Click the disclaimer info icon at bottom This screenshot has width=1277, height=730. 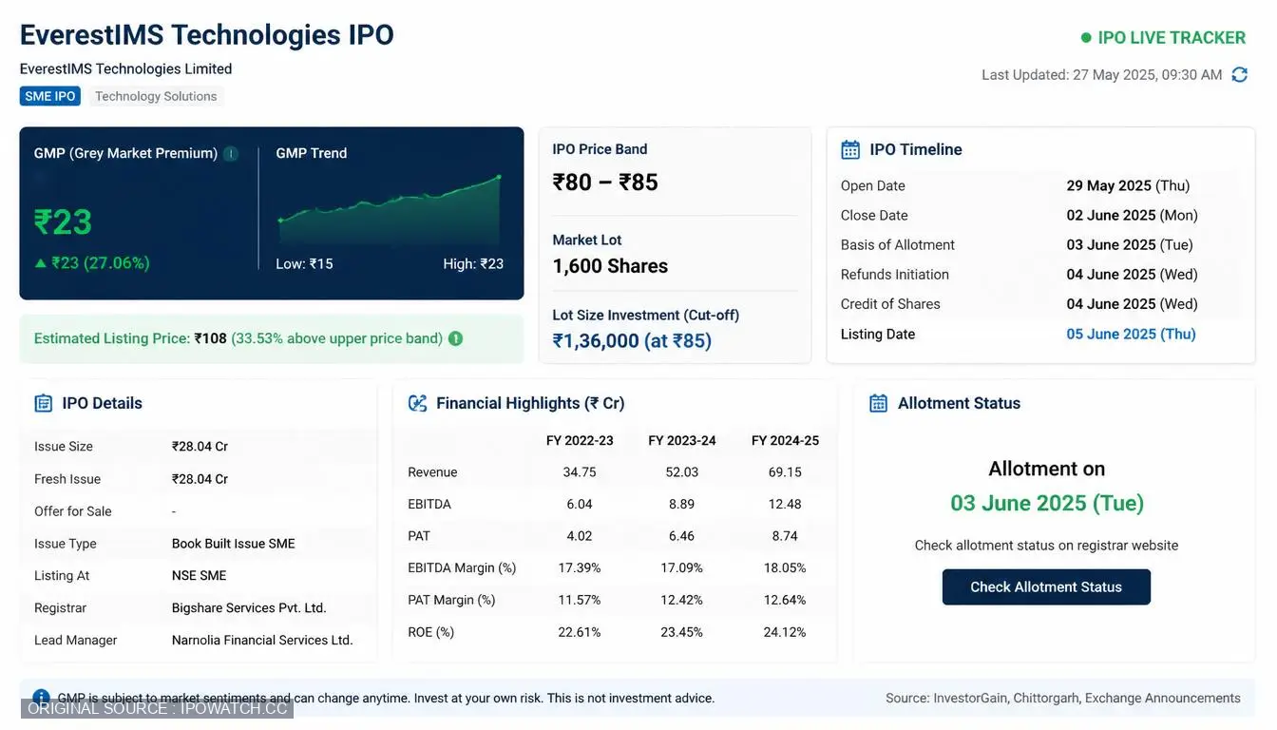coord(41,698)
